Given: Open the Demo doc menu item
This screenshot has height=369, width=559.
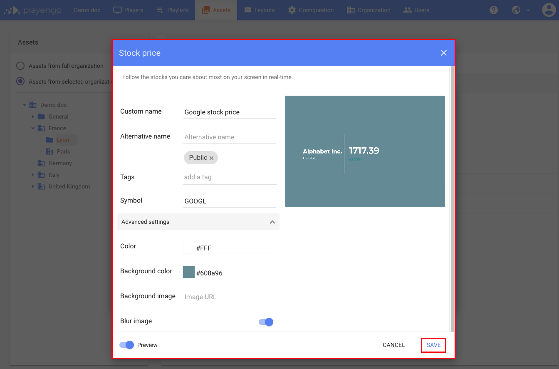Looking at the screenshot, I should (87, 10).
